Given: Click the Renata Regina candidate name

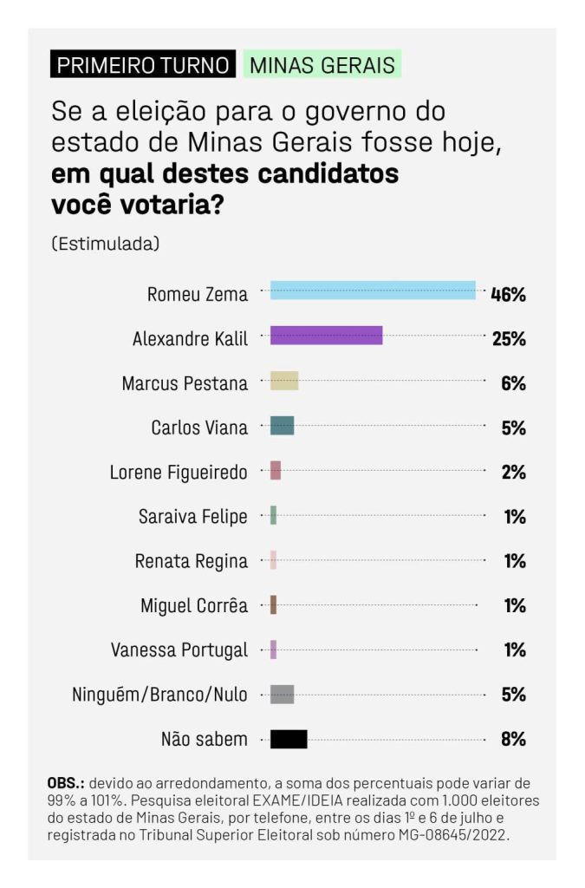Looking at the screenshot, I should (x=192, y=561).
